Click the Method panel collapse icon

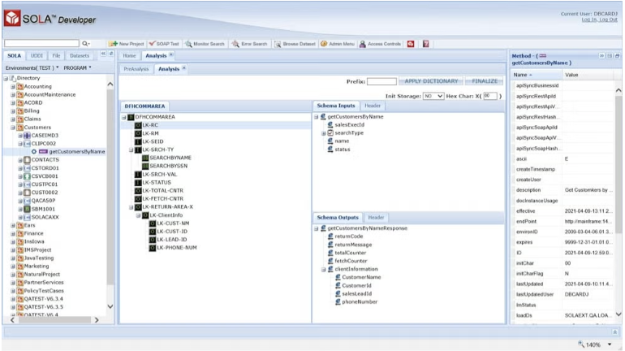click(601, 56)
